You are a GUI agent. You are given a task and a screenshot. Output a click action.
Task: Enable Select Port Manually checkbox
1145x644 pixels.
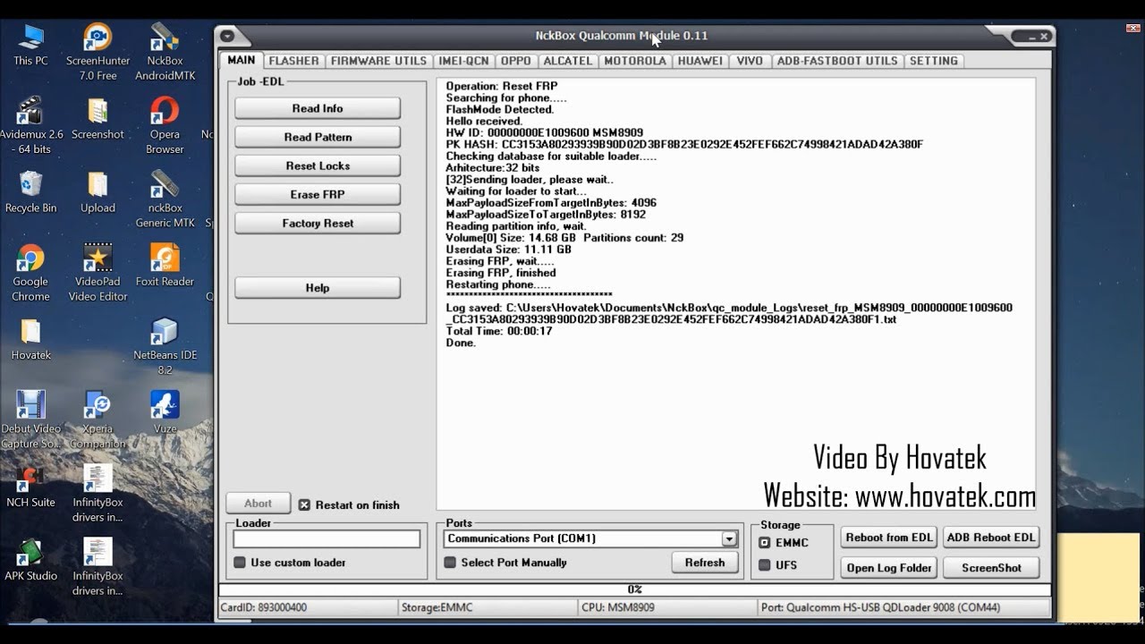[x=450, y=563]
